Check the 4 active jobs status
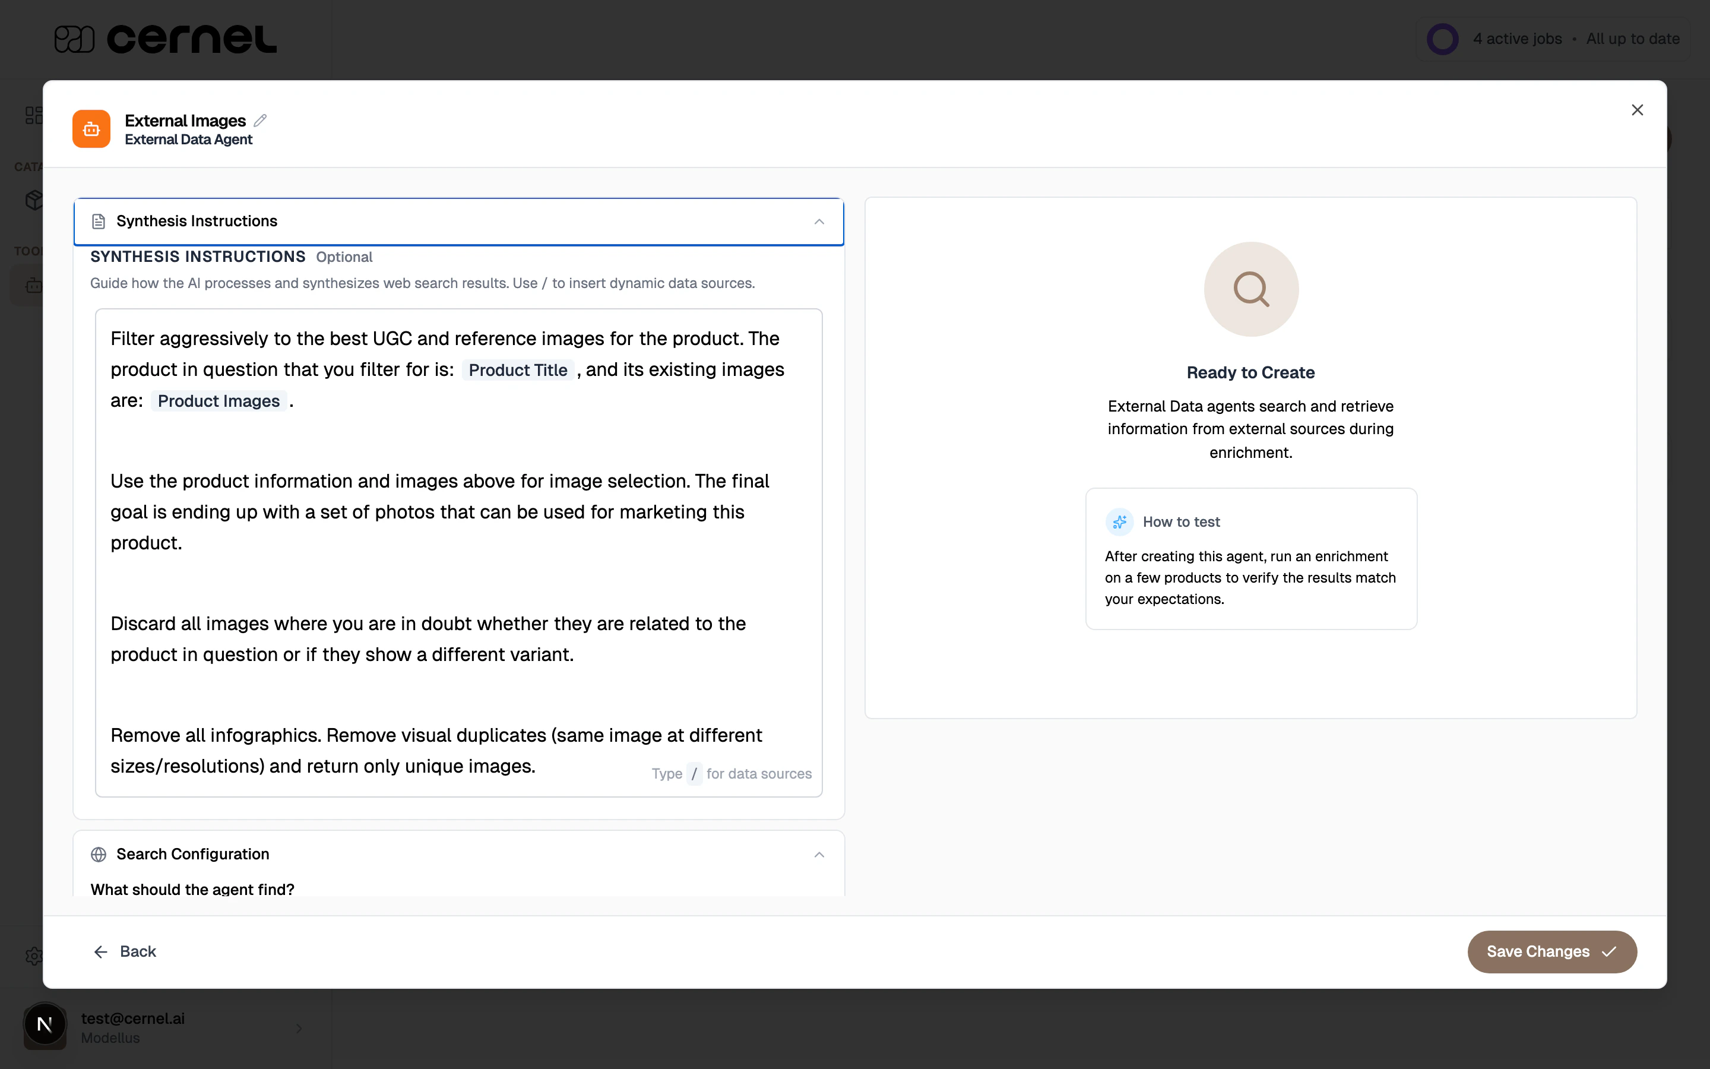Screen dimensions: 1710x1069 pyautogui.click(x=1517, y=38)
